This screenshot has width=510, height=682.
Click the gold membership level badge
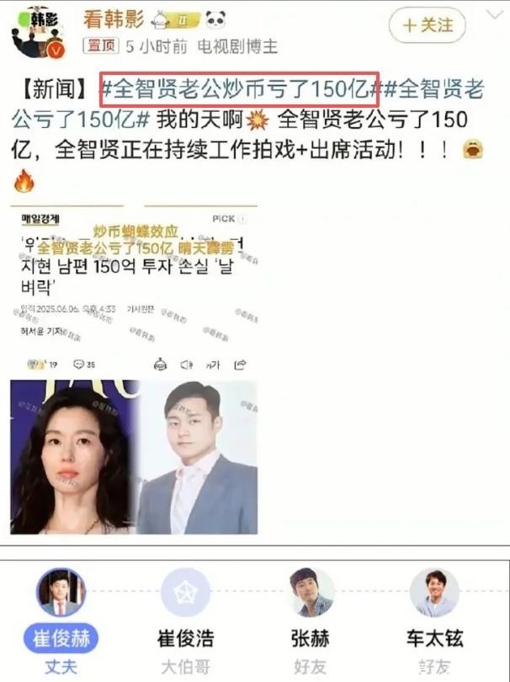point(176,20)
